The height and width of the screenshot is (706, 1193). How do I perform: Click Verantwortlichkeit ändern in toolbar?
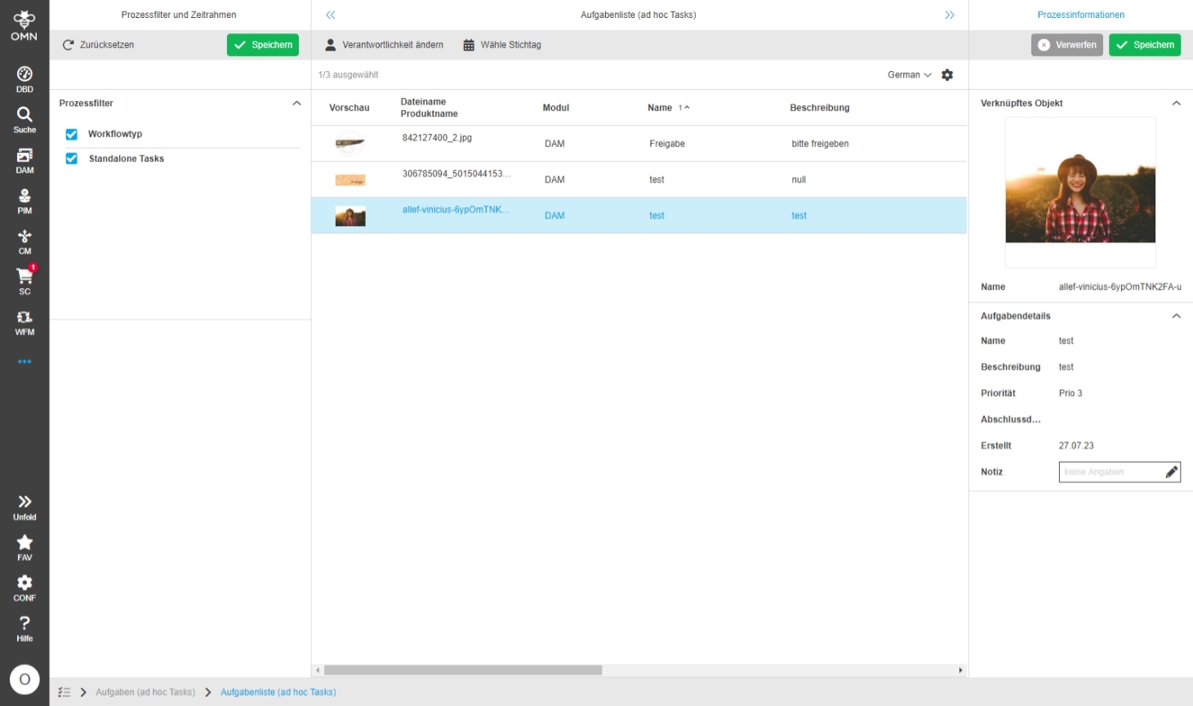(x=385, y=45)
